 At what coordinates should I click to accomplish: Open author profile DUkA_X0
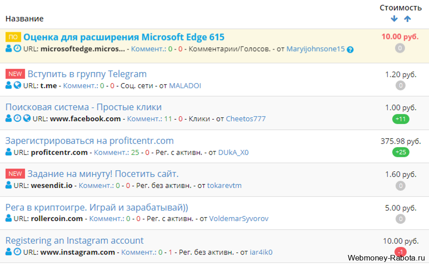coord(234,152)
